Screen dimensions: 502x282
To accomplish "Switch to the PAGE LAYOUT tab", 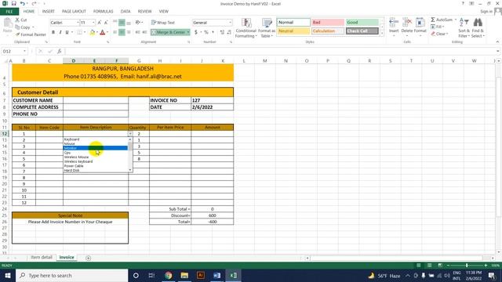I will point(74,12).
